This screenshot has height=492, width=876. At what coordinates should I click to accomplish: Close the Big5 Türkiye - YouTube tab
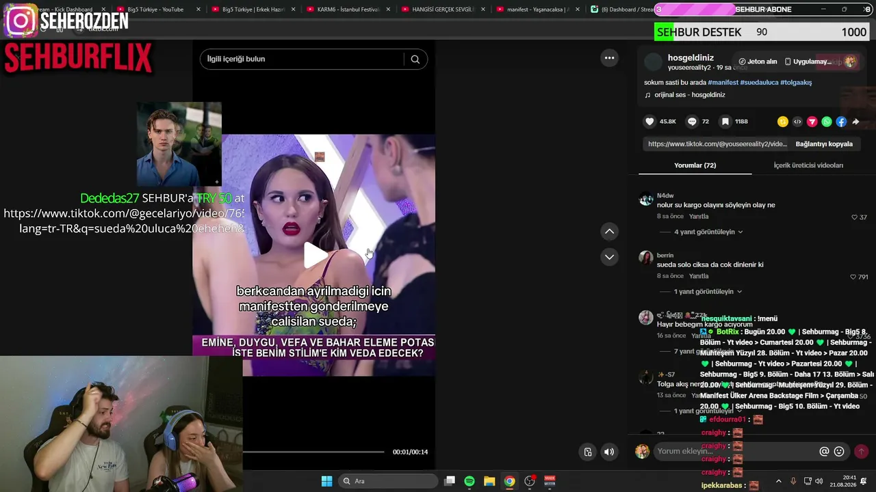click(x=198, y=10)
